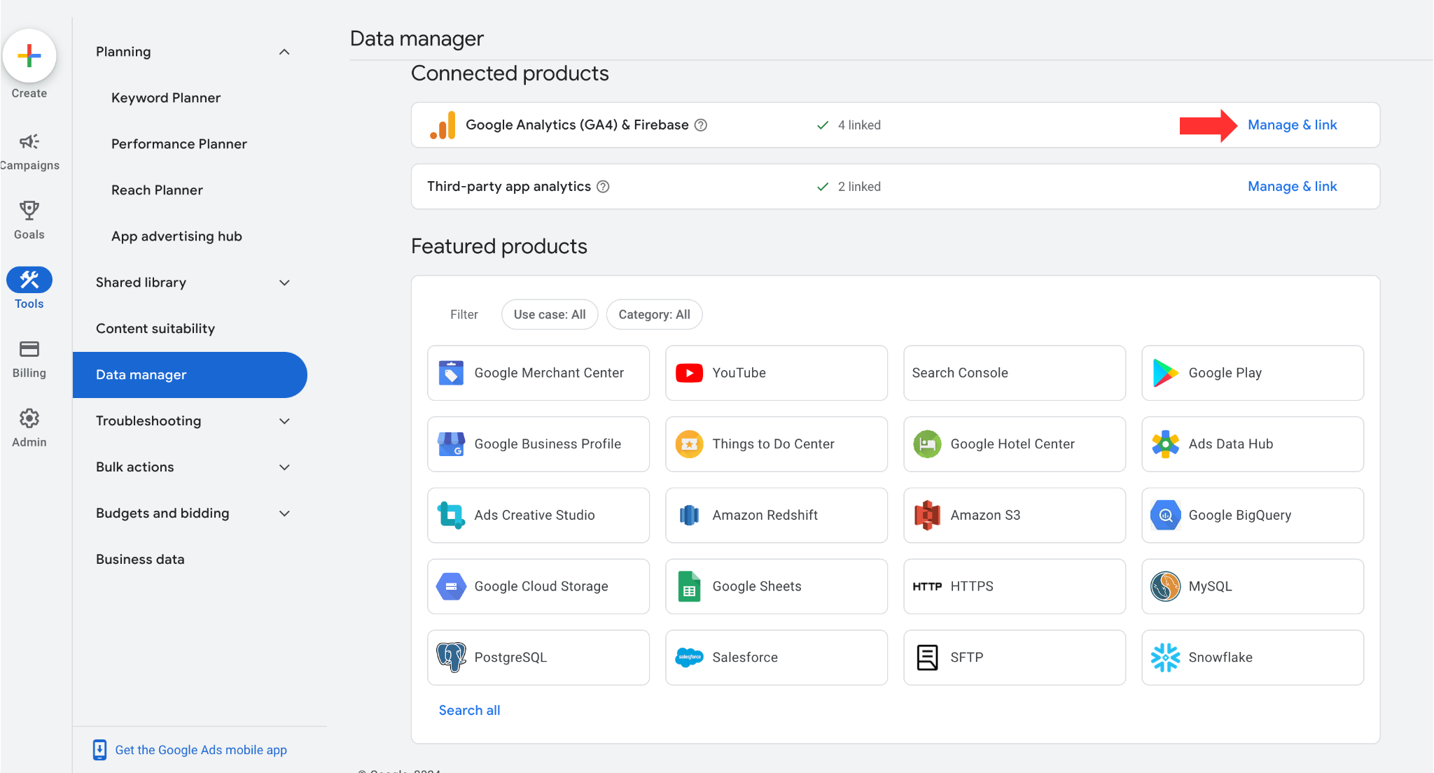
Task: Click the Google Merchant Center icon
Action: tap(451, 373)
